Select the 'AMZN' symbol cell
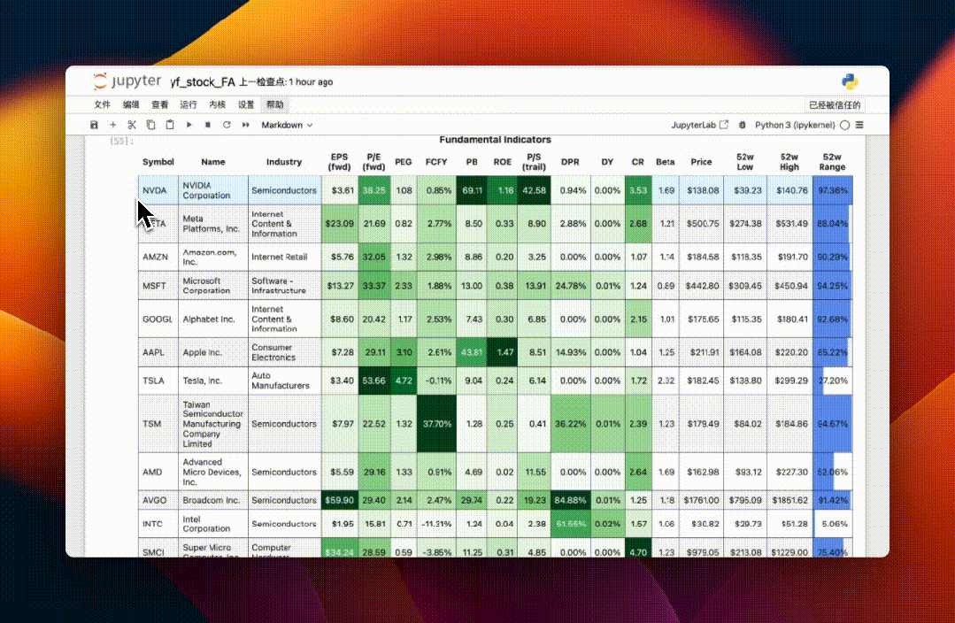 (158, 257)
